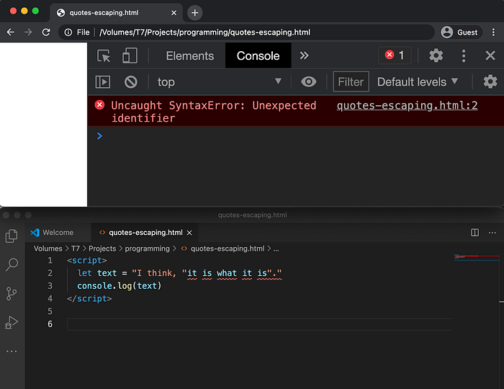
Task: Select T7 in the breadcrumb
Action: tap(76, 249)
